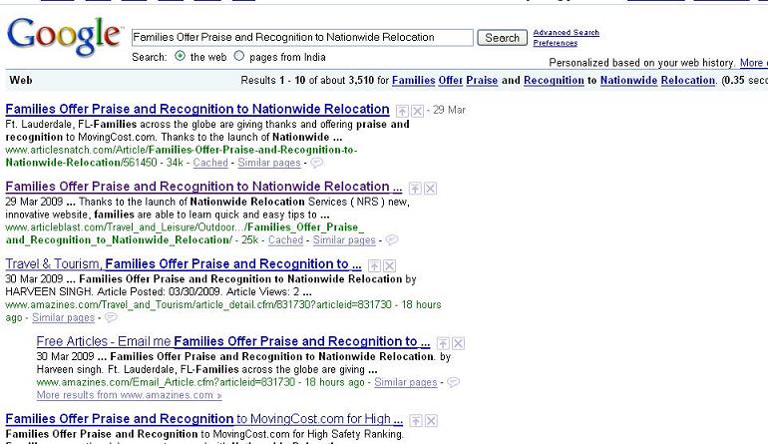Promote the Free Articles - Email me result
Viewport: 768px width, 444px height.
tap(443, 343)
